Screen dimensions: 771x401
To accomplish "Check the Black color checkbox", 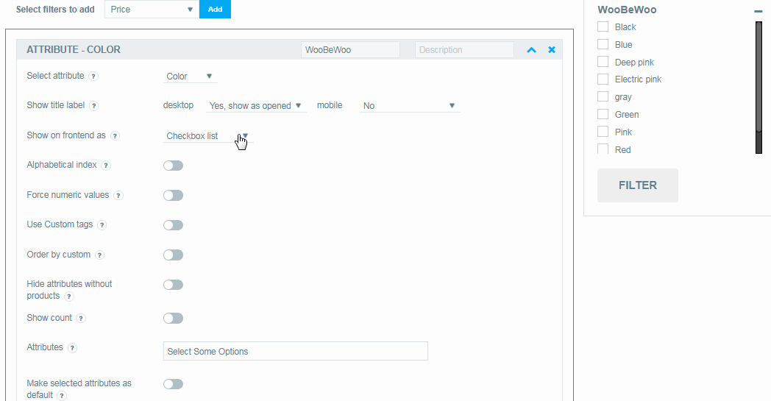I will 603,26.
